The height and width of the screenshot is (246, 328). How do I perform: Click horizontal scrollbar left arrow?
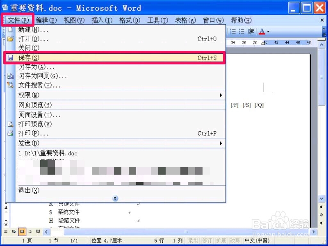tap(46, 232)
